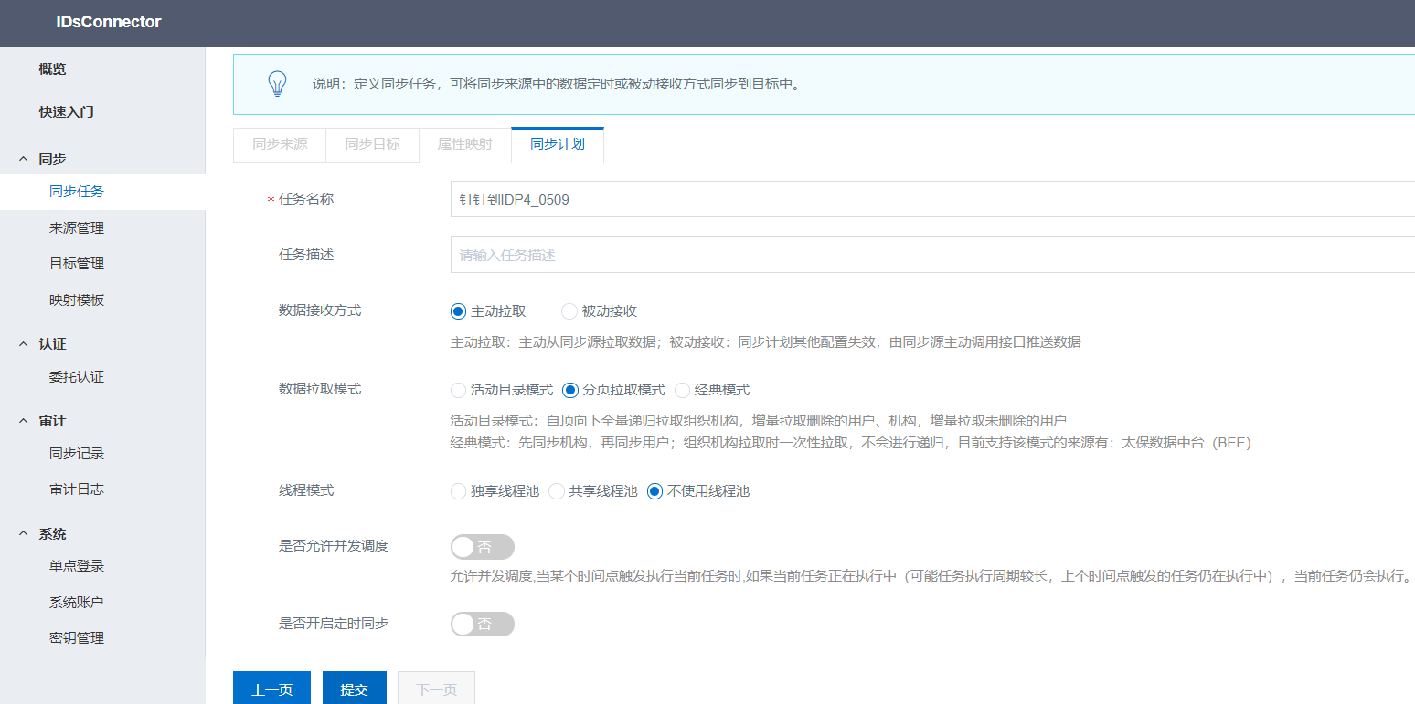Toggle the 是否允许并发调度 switch
Viewport: 1415px width, 704px height.
(483, 547)
